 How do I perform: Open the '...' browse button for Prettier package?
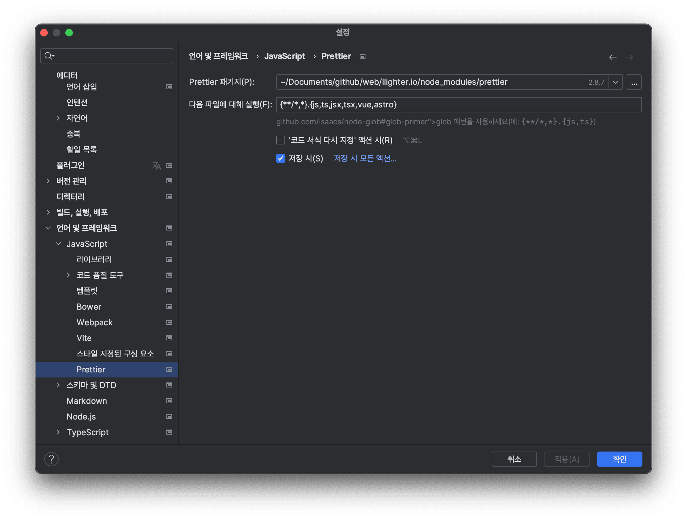pos(634,82)
